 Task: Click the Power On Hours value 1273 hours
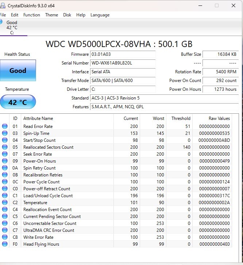pos(220,89)
